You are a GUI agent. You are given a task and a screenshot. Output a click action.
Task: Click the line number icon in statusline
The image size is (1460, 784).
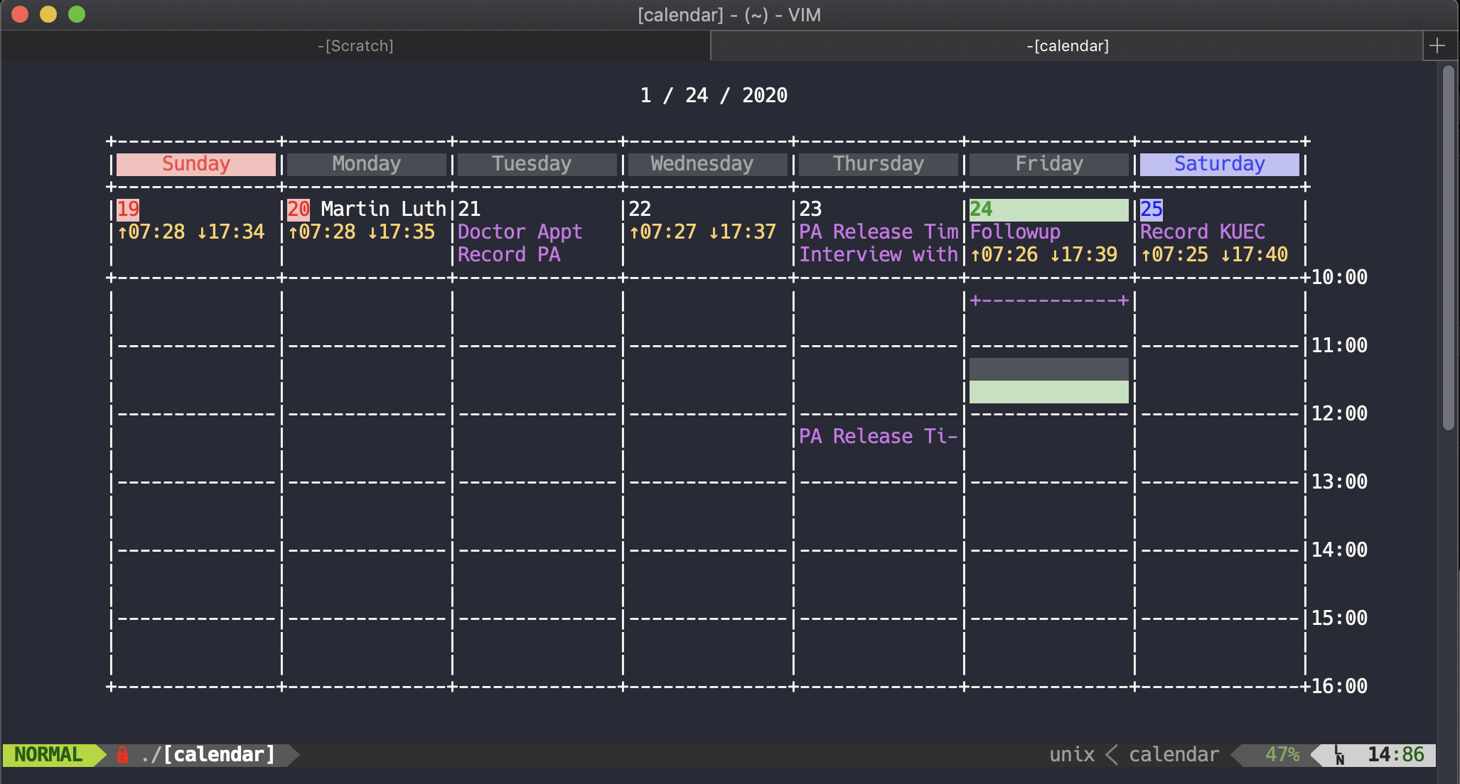click(x=1339, y=755)
